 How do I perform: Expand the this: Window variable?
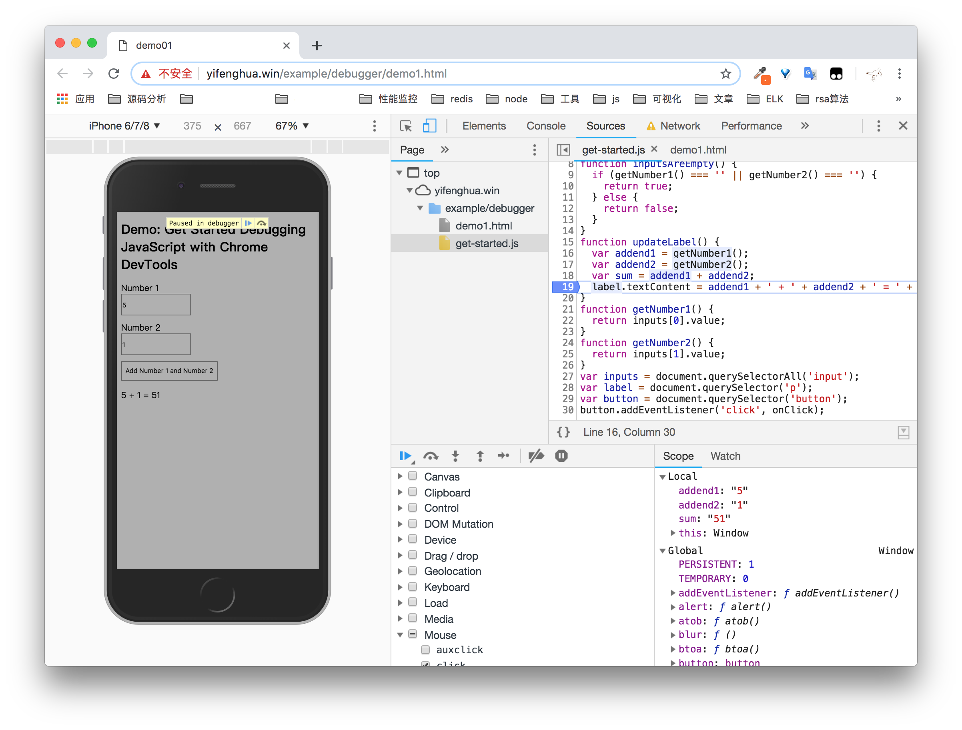pyautogui.click(x=673, y=533)
